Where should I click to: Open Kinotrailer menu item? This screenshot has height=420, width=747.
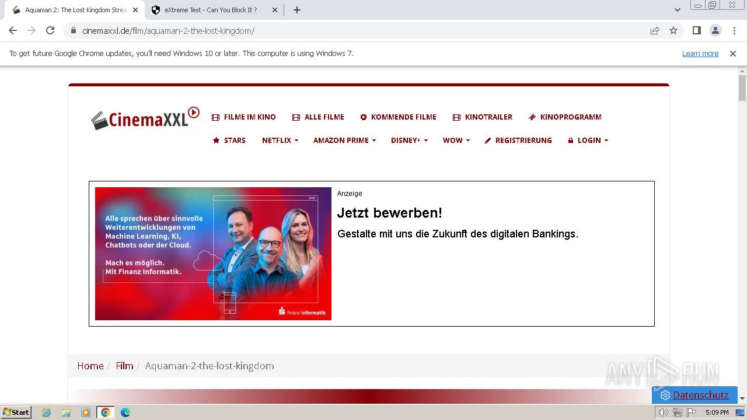click(x=483, y=117)
